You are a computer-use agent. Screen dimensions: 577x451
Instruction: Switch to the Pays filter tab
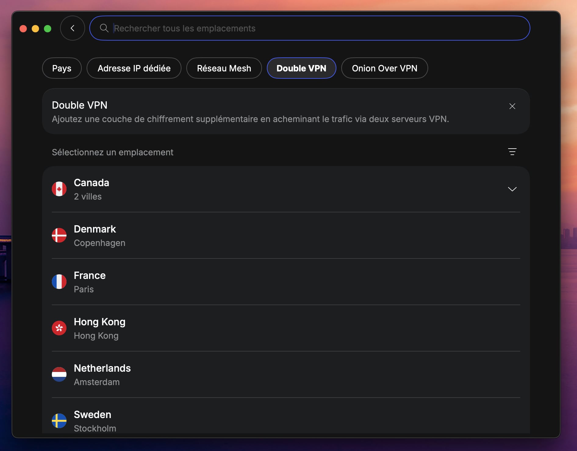coord(61,68)
